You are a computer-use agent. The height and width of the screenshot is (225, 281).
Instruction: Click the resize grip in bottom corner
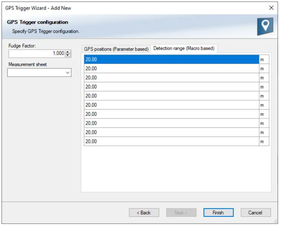[x=275, y=221]
